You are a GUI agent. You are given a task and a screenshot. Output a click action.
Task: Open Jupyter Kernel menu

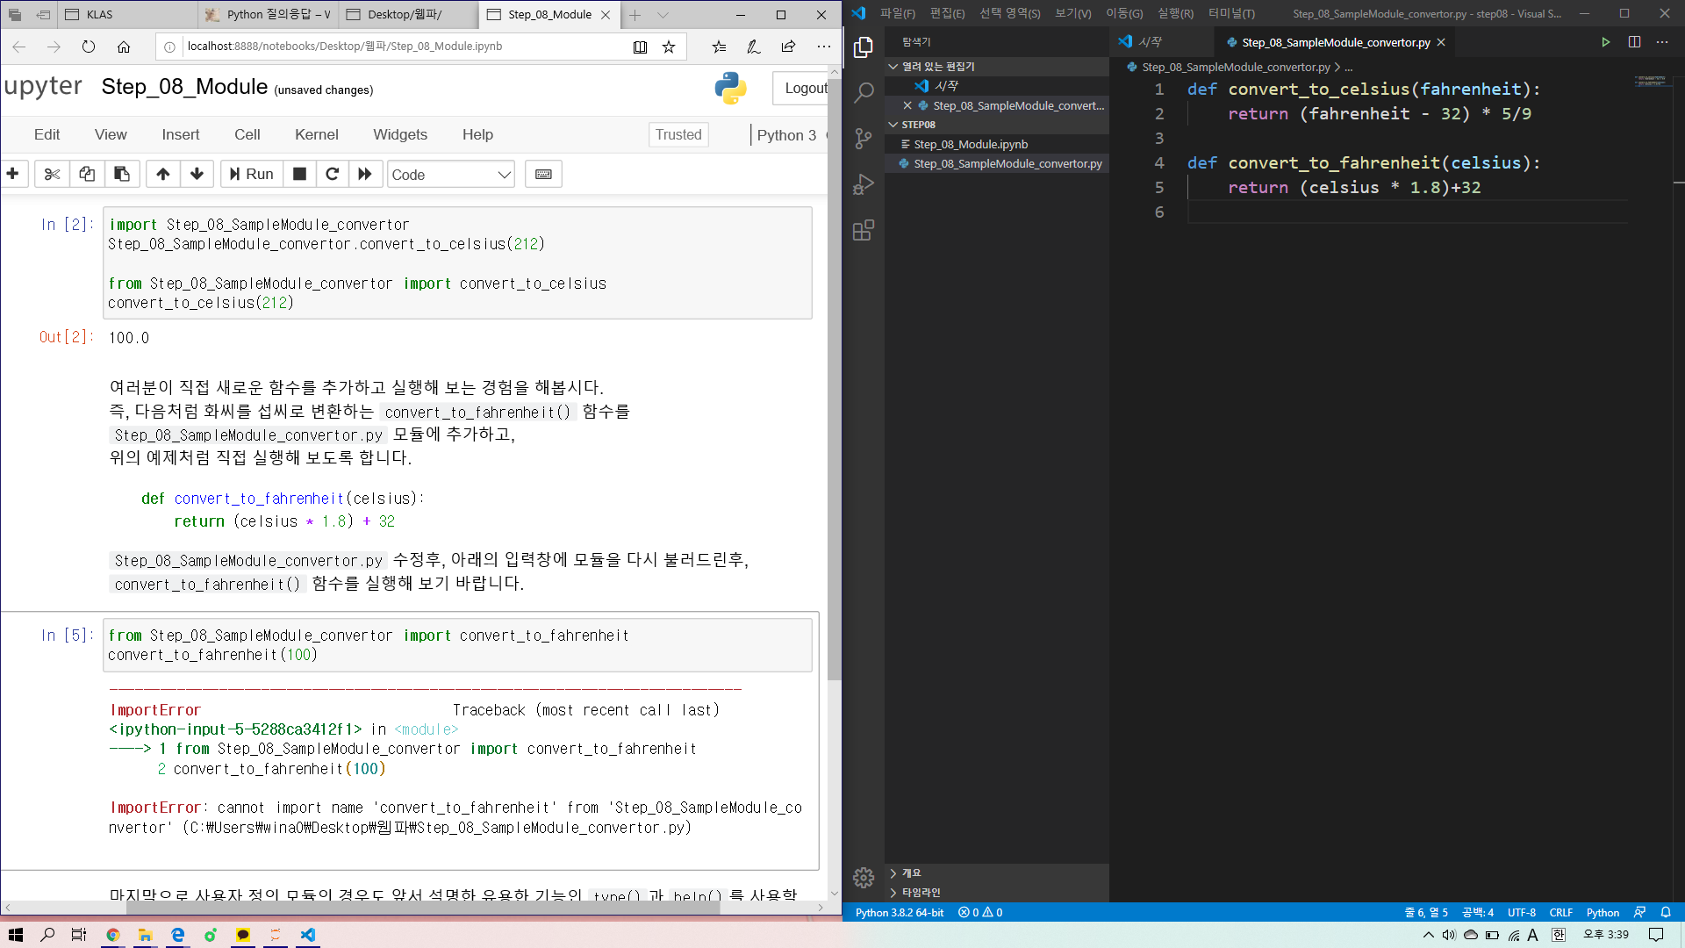tap(316, 134)
